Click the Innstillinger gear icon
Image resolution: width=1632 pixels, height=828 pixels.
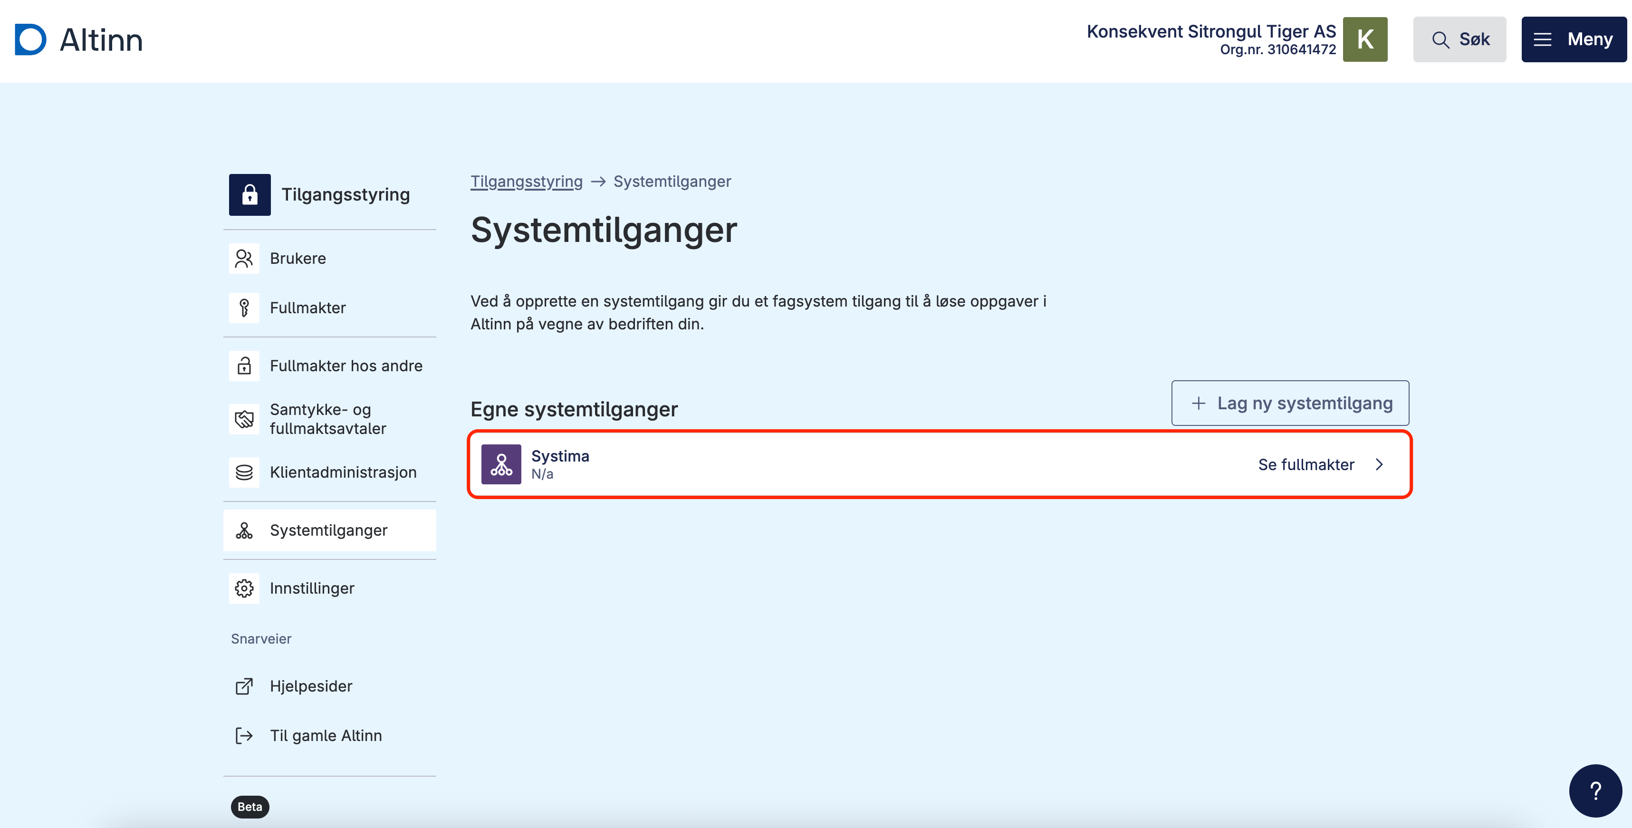click(x=244, y=588)
